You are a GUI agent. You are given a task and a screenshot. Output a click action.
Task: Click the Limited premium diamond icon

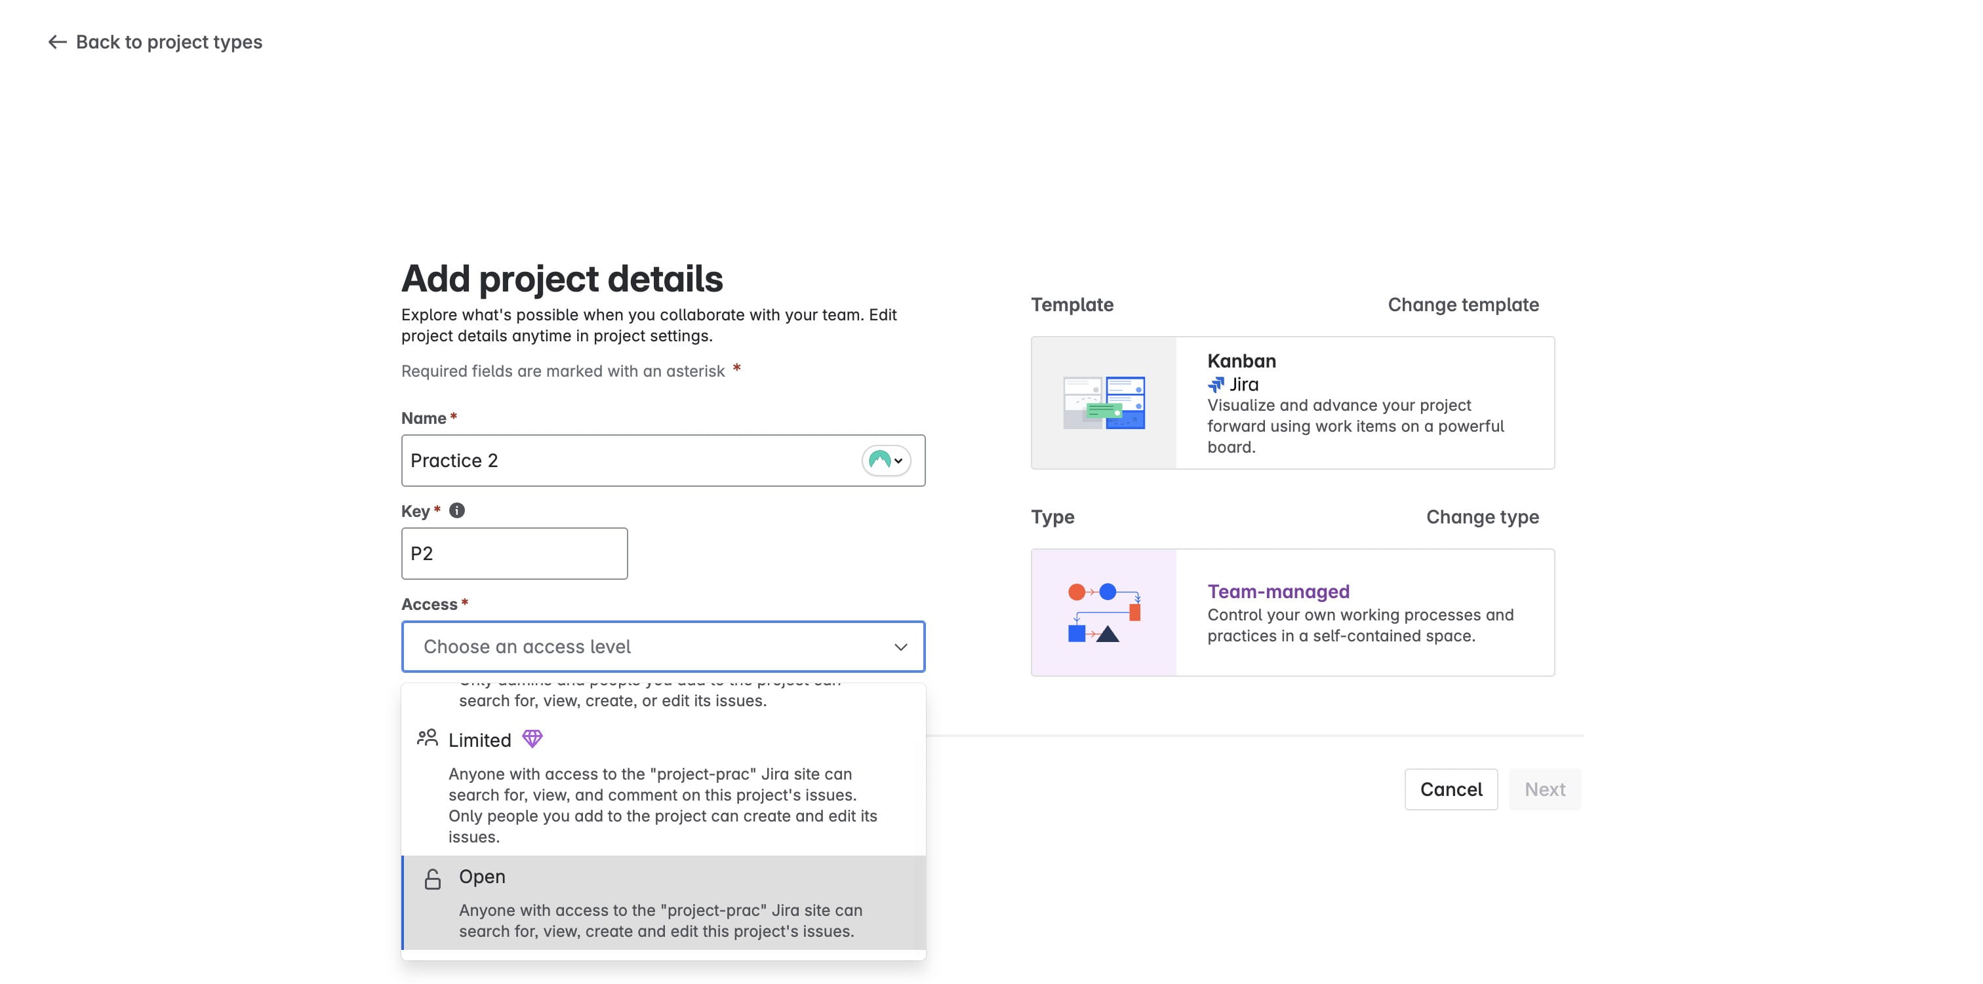[532, 738]
